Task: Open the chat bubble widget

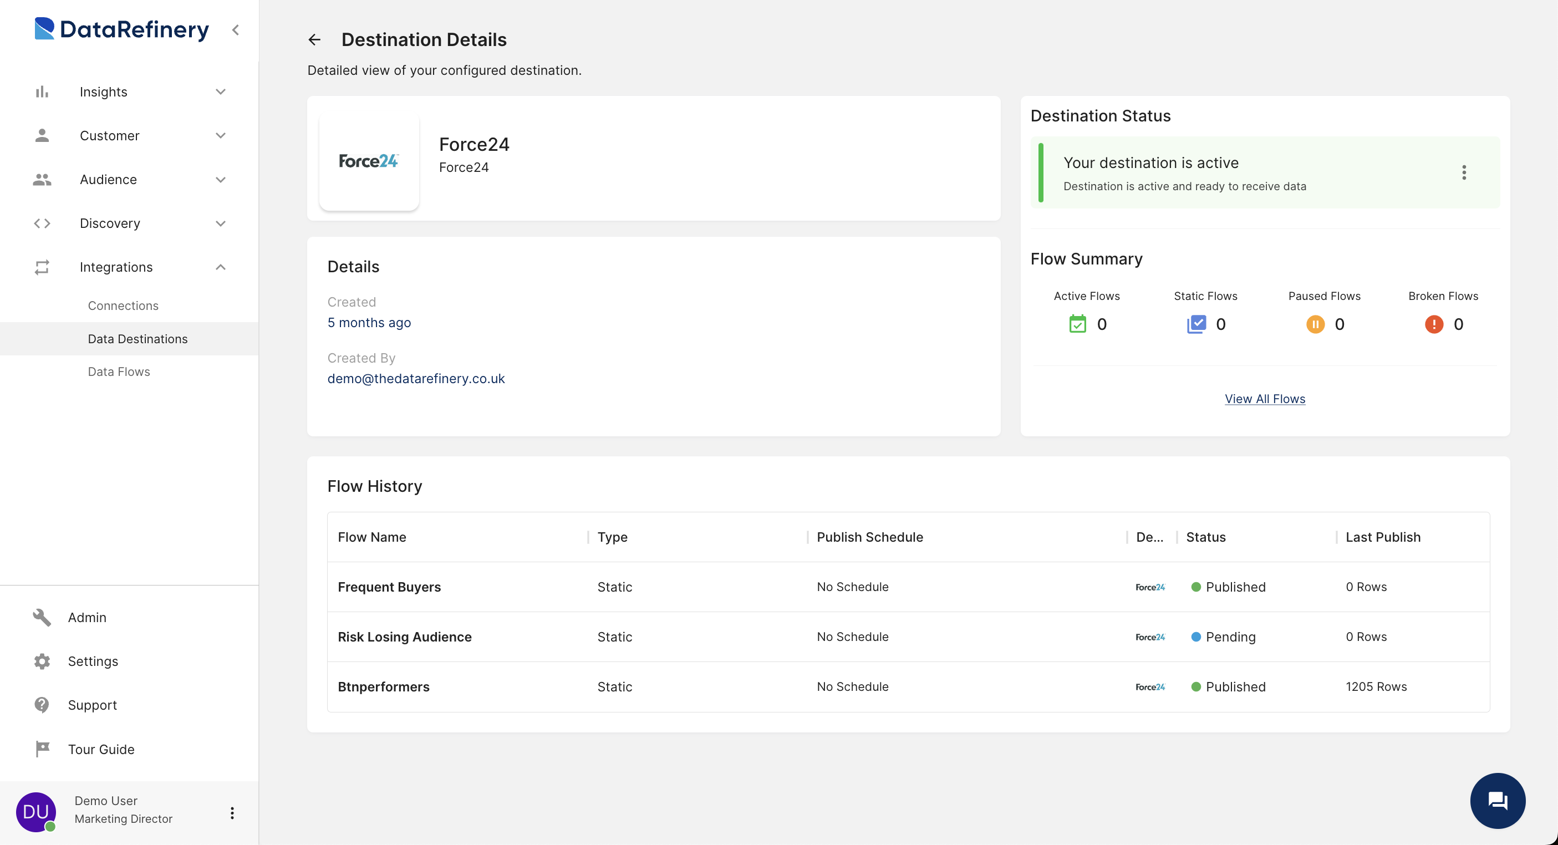Action: tap(1498, 801)
